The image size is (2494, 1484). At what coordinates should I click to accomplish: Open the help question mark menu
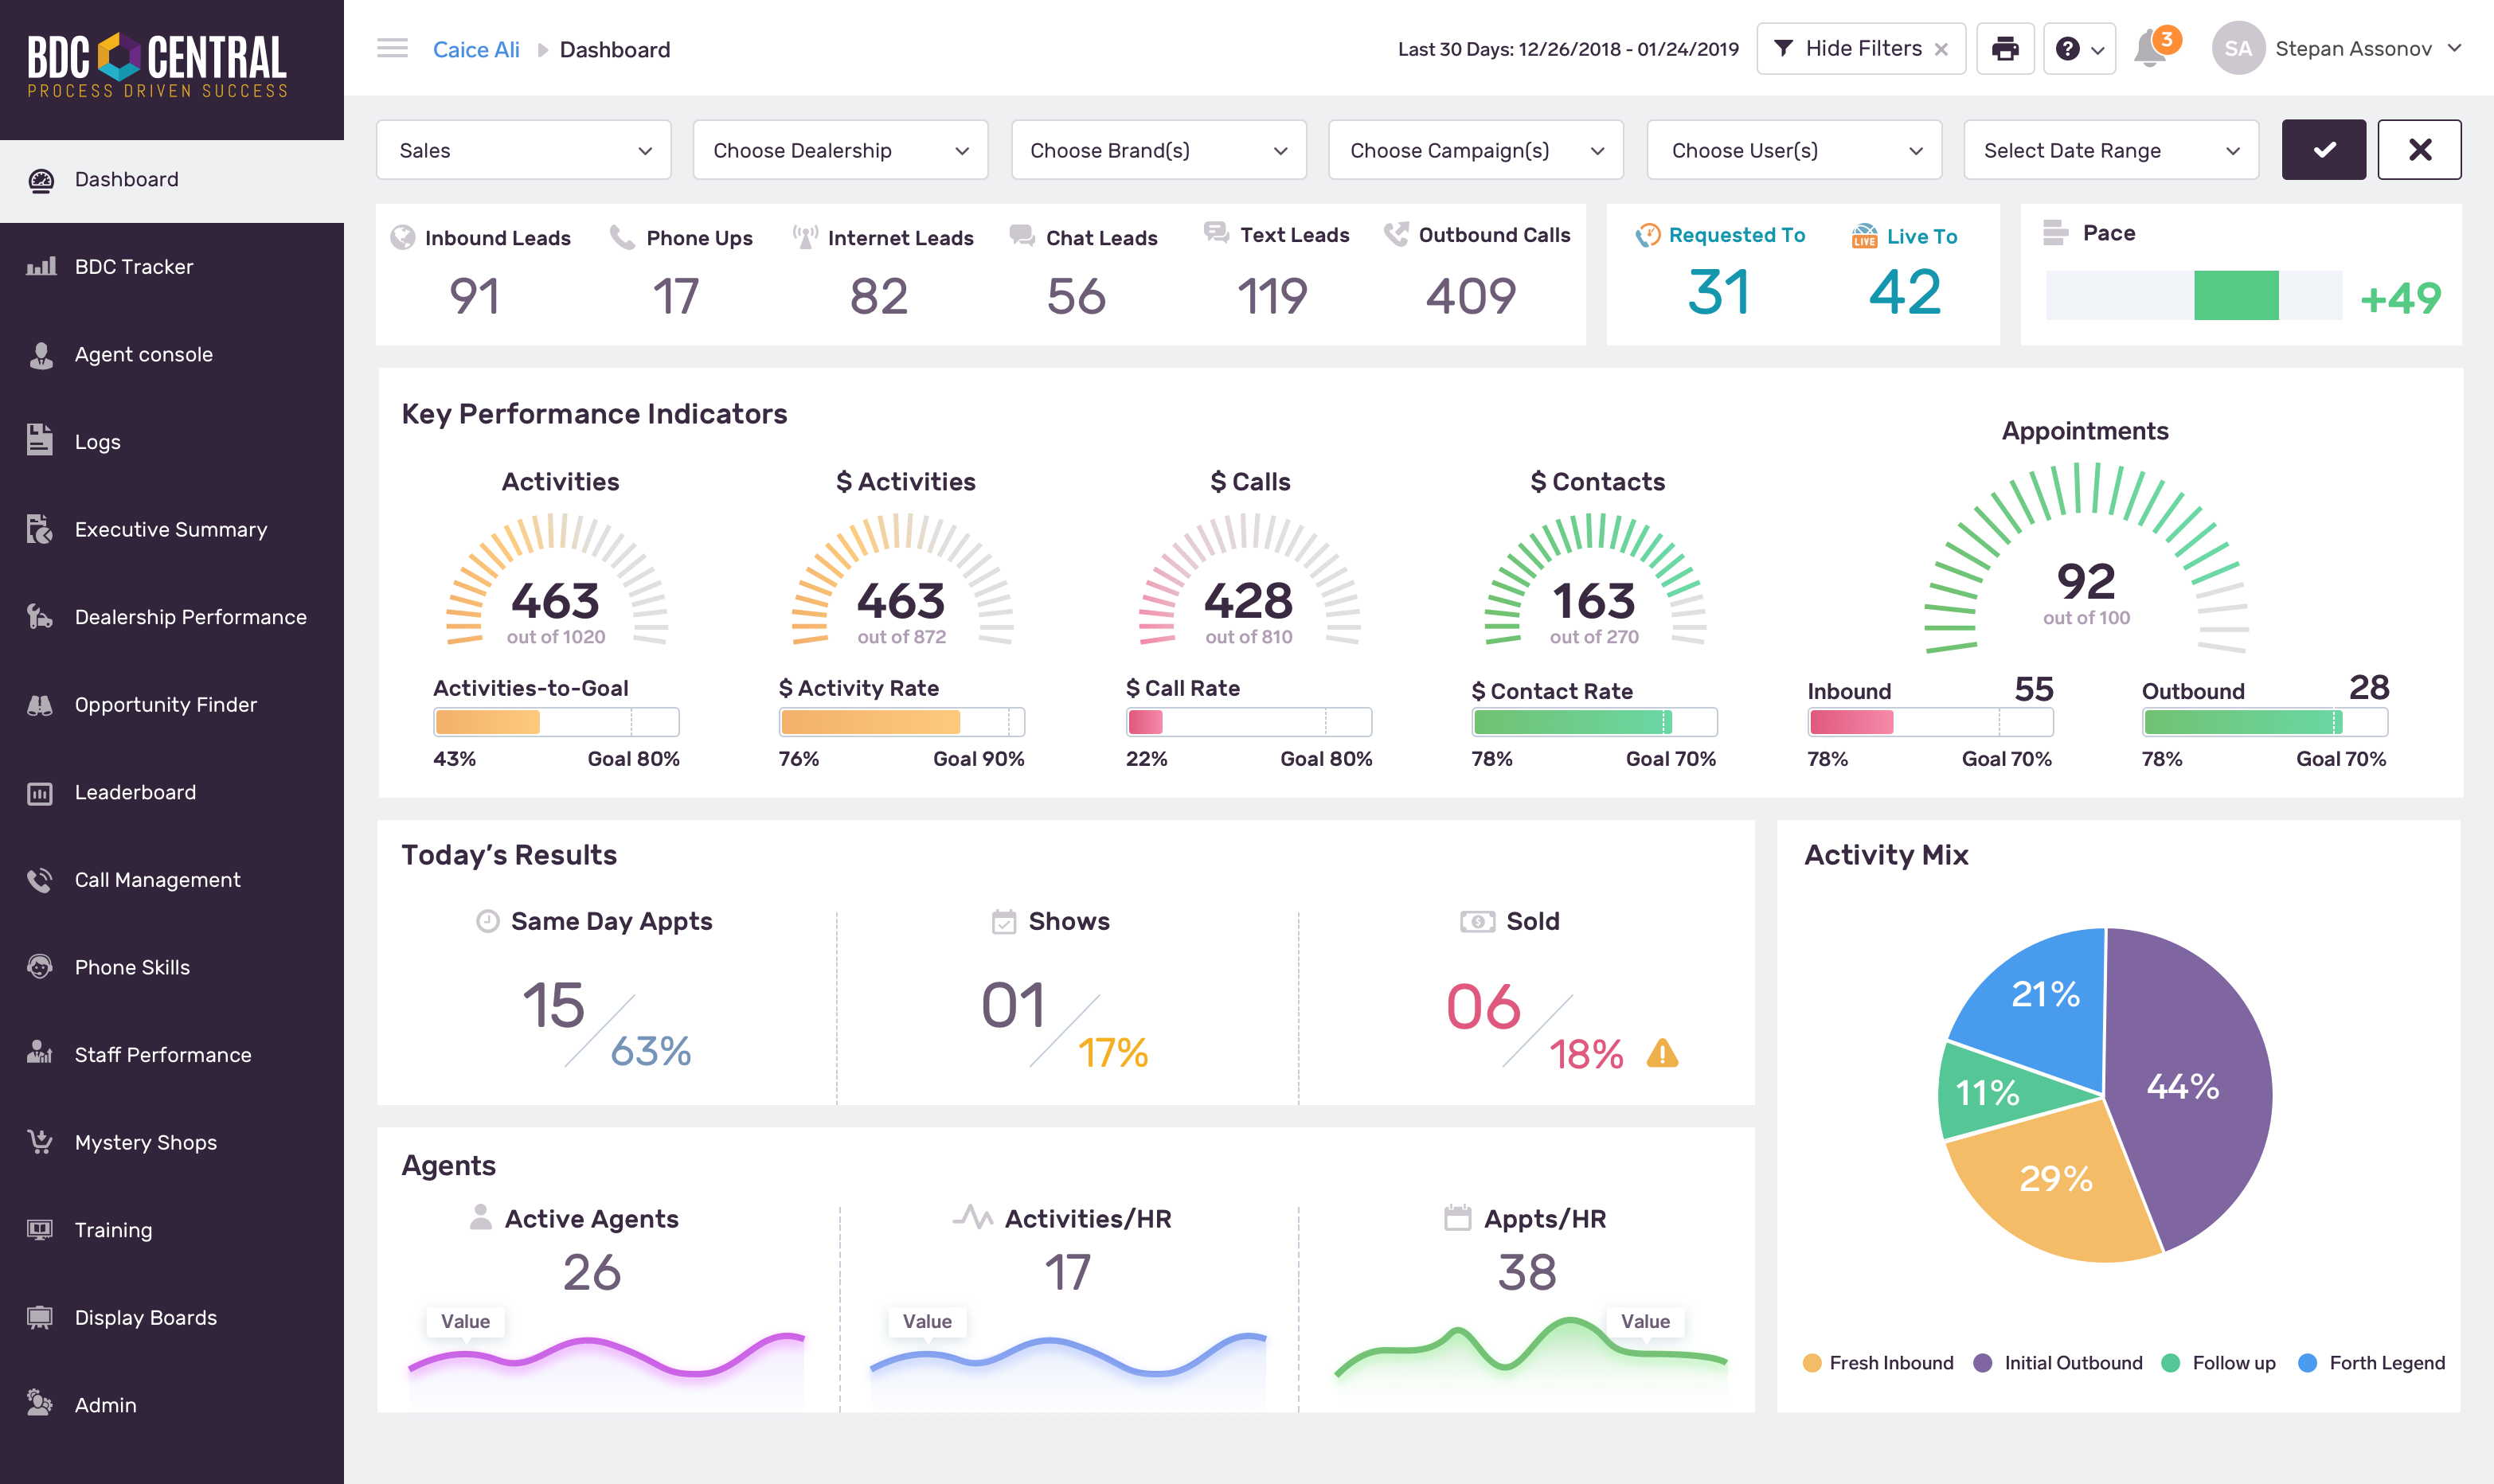[2079, 49]
